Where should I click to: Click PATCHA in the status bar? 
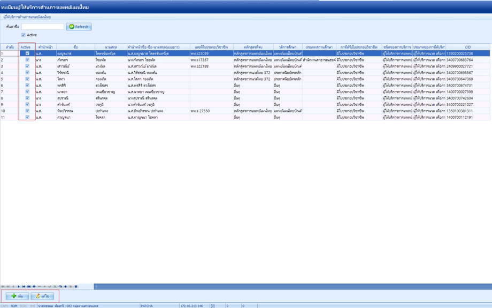(x=147, y=306)
